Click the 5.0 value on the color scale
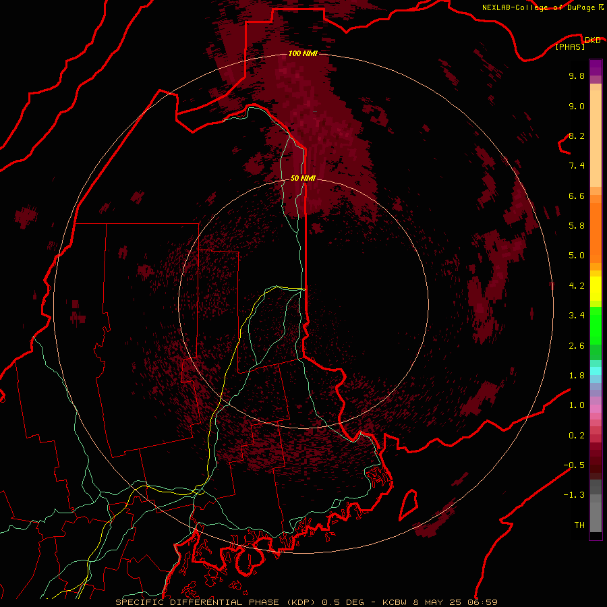This screenshot has width=607, height=607. click(x=577, y=256)
